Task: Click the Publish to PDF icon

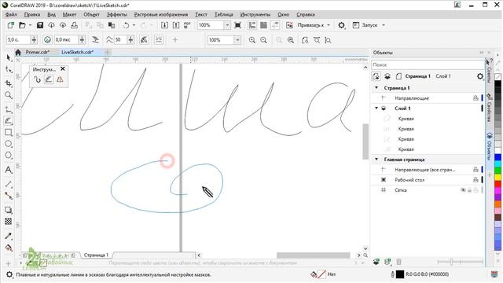Action: tap(187, 25)
